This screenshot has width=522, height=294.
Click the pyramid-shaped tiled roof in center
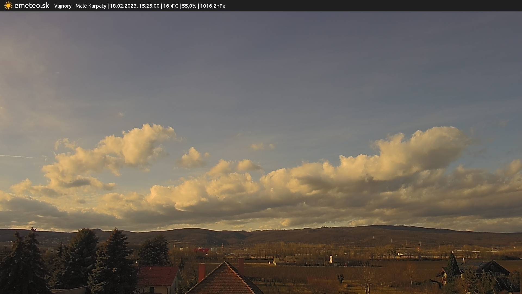225,280
